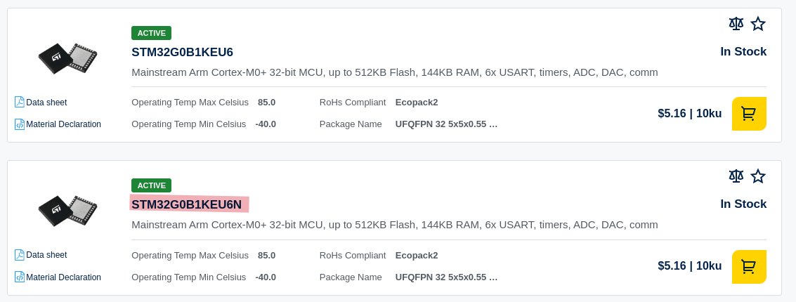
Task: Open Material Declaration link for STM32G0B1KEU6N
Action: coord(63,277)
